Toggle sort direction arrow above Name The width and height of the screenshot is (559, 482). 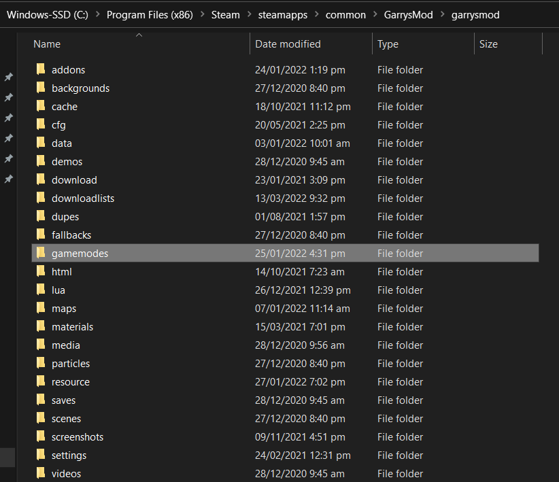tap(139, 35)
